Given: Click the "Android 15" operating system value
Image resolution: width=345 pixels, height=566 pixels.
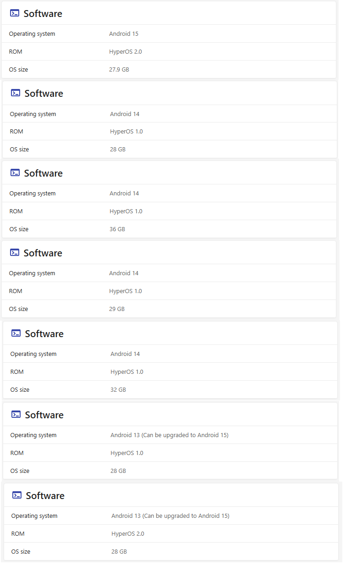Looking at the screenshot, I should [124, 34].
